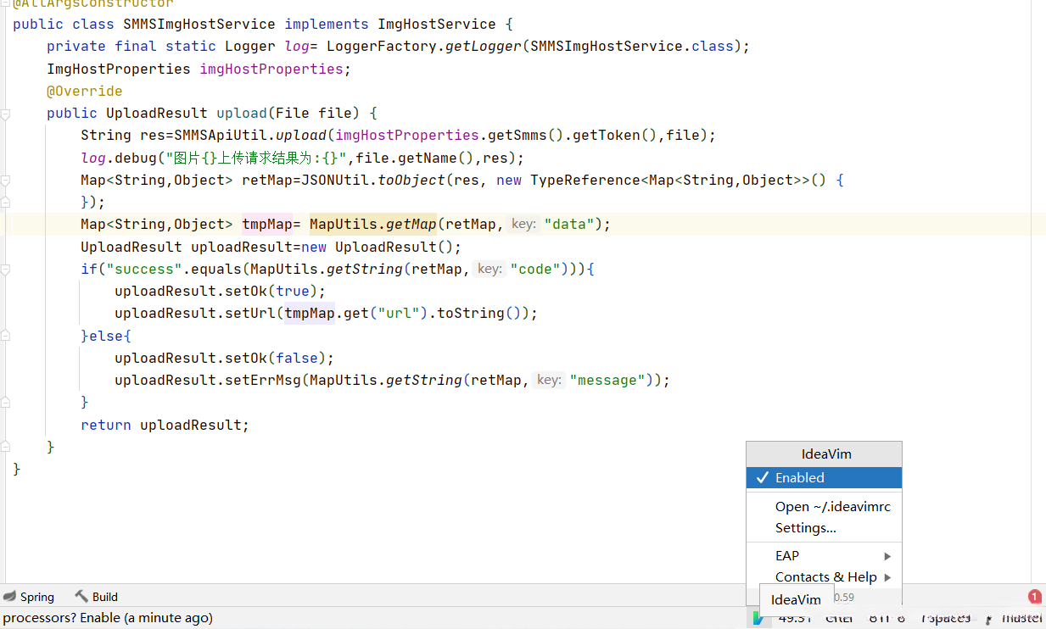Click the MapUtils.getMap method call

coord(373,225)
